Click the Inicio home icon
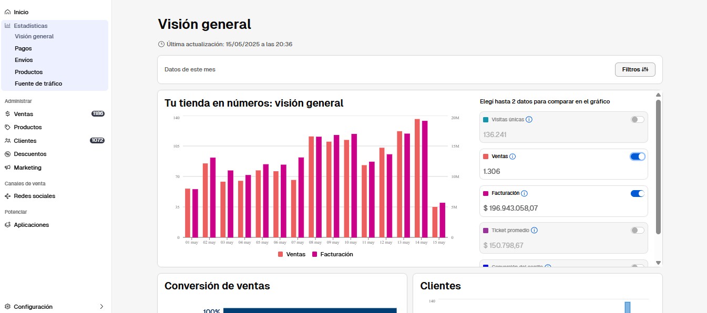Viewport: 707px width, 313px height. [x=7, y=12]
